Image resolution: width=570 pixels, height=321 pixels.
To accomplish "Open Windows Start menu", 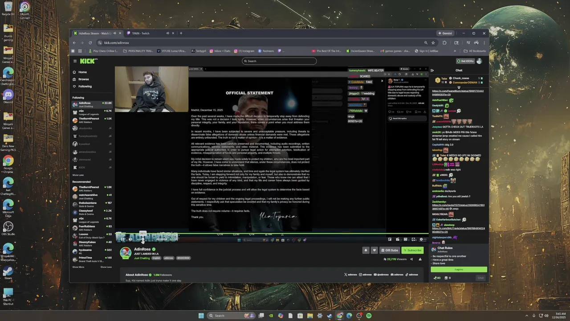I will (201, 316).
